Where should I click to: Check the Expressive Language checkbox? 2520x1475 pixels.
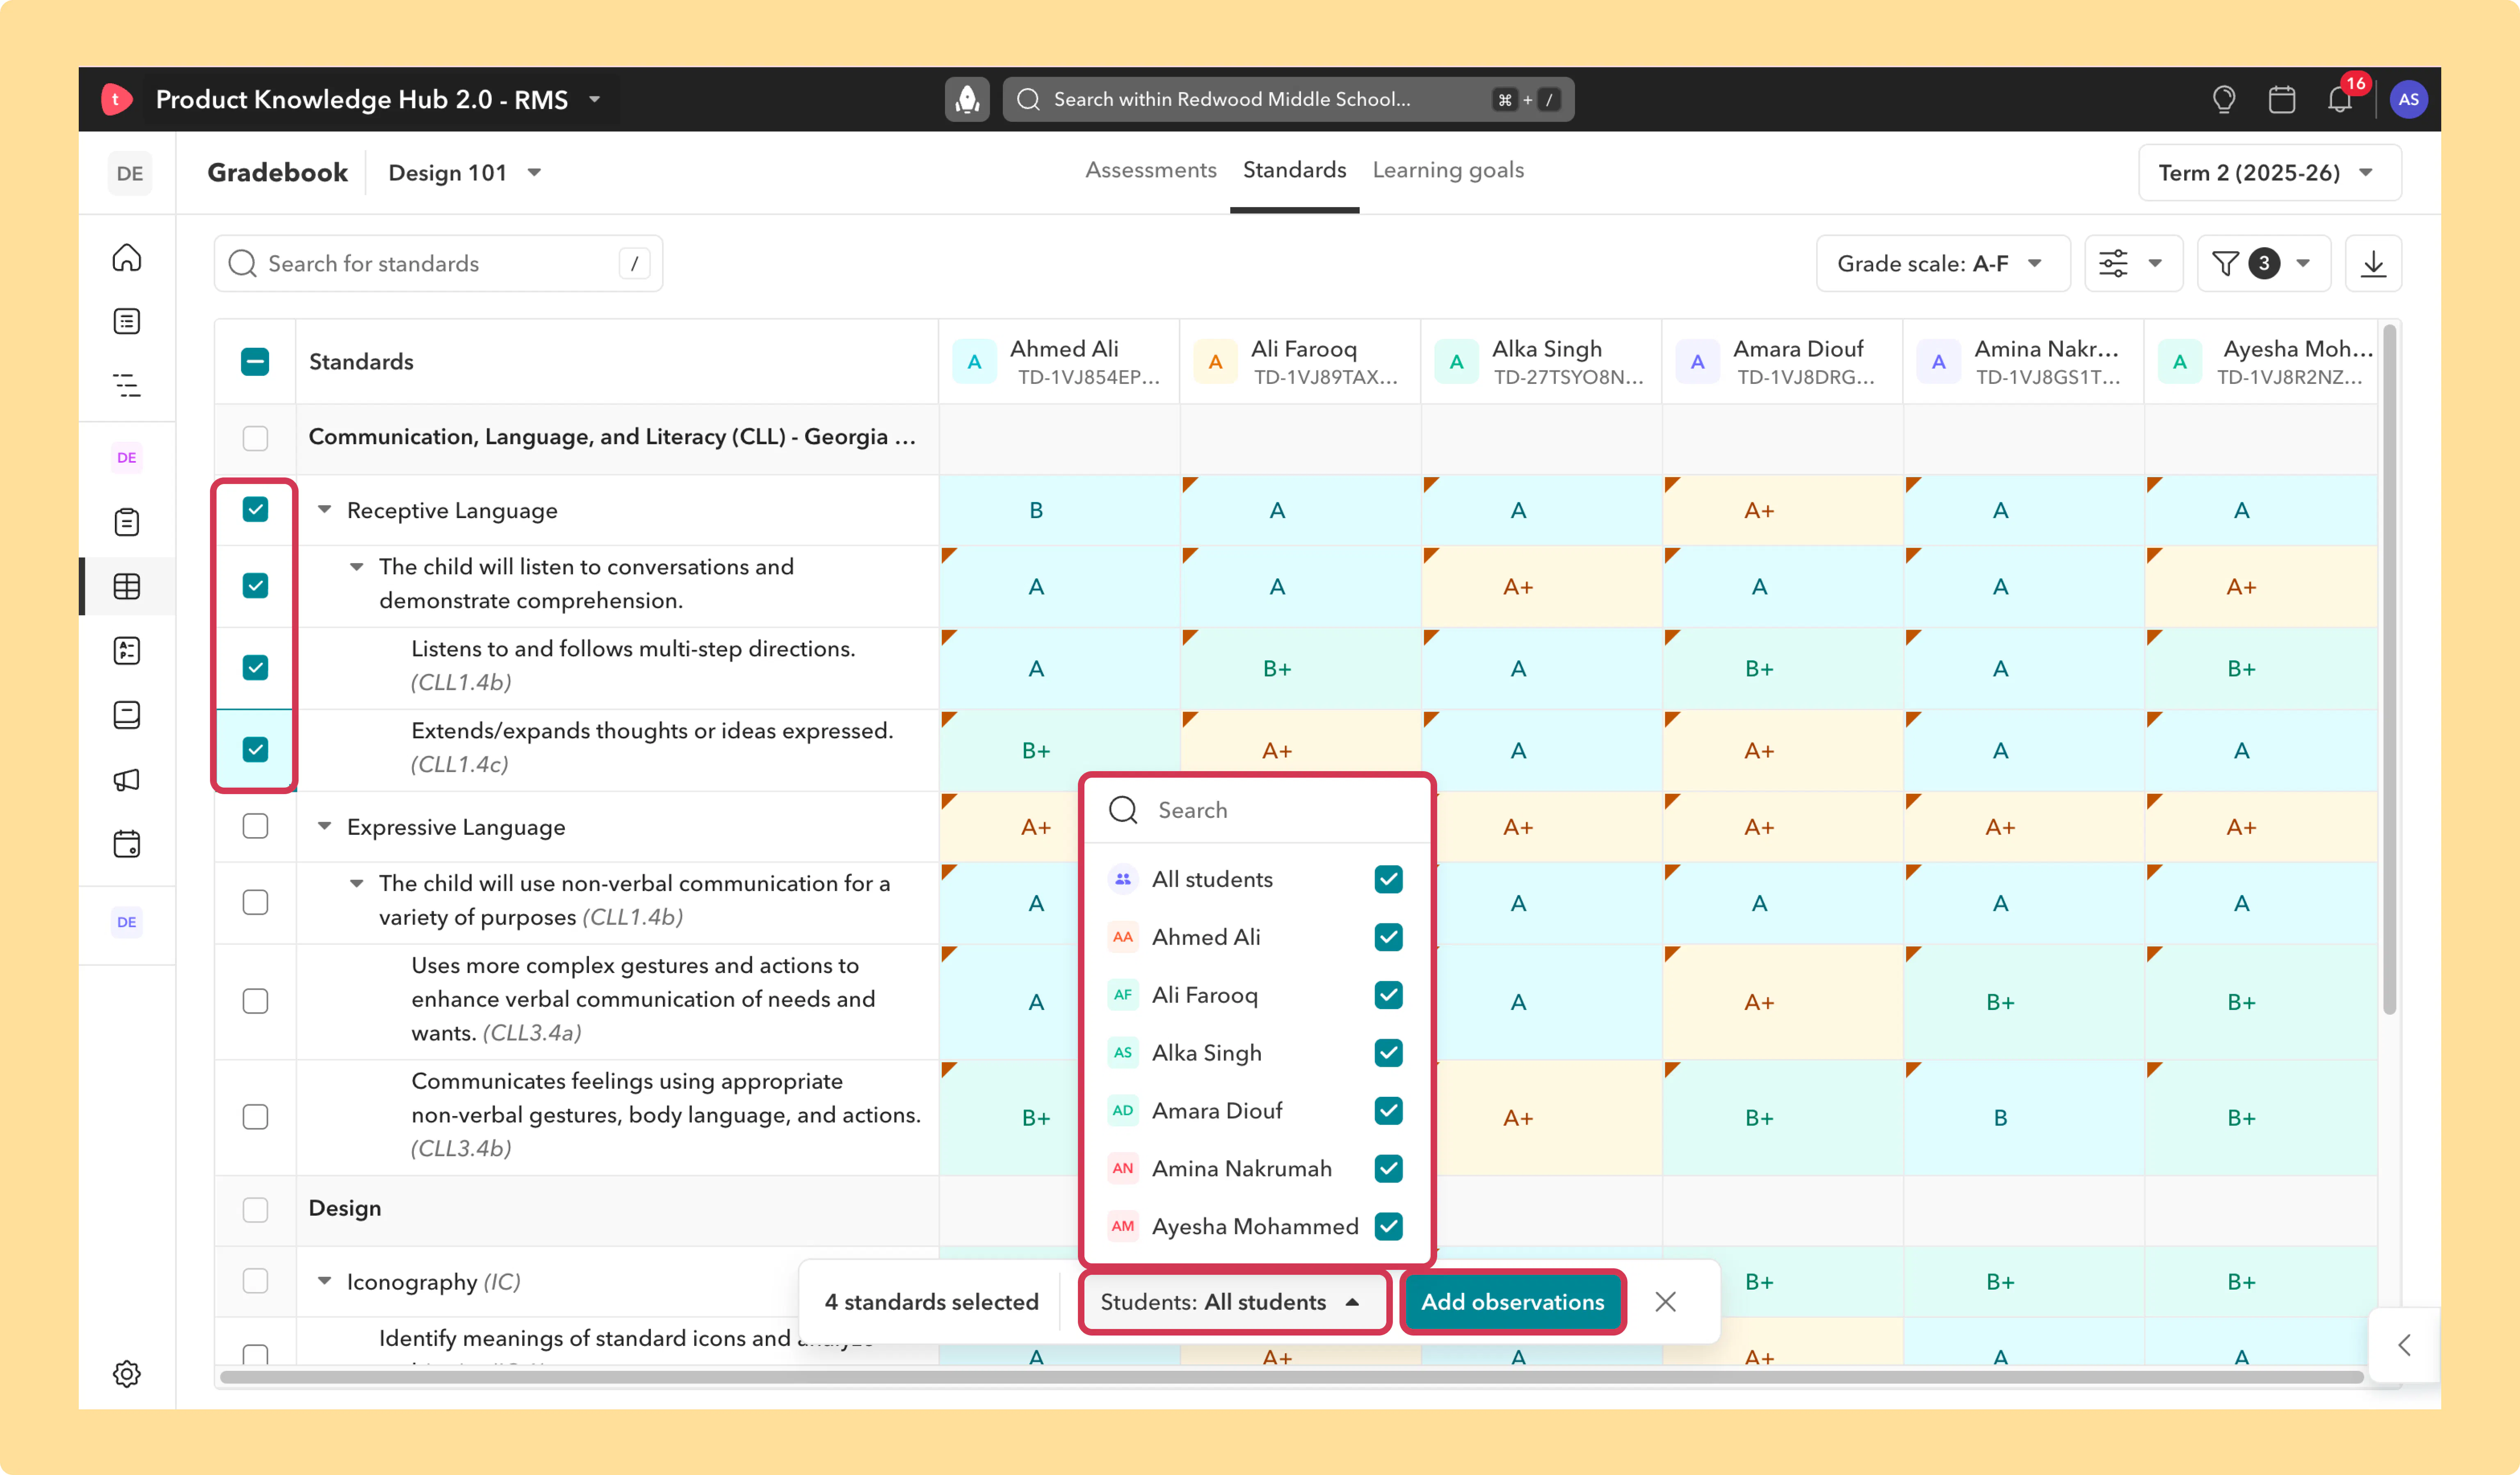click(255, 826)
